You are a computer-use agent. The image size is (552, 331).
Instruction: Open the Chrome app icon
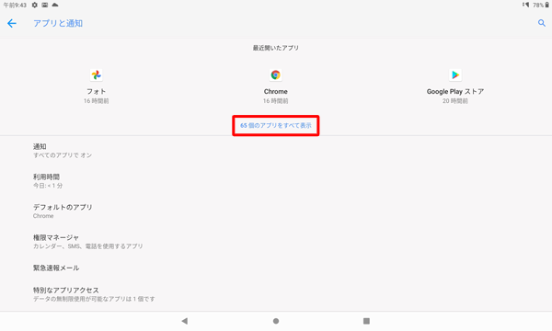pos(276,74)
